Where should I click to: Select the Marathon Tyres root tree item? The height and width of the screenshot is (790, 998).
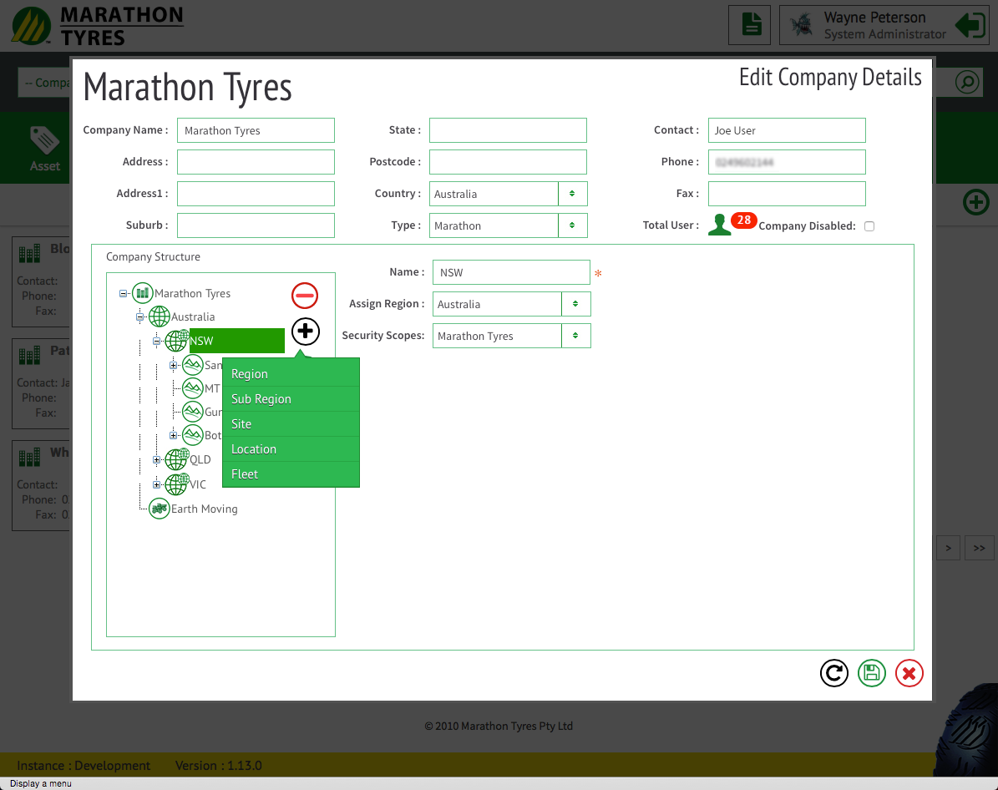tap(192, 294)
